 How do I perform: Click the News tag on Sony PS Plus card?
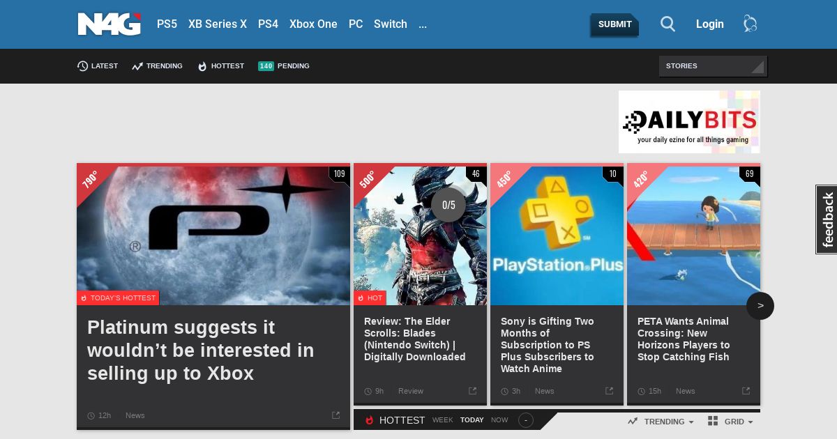click(x=545, y=391)
